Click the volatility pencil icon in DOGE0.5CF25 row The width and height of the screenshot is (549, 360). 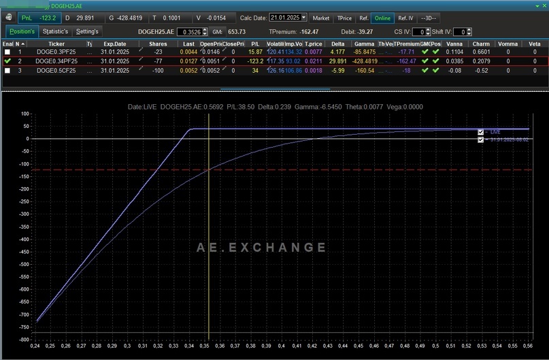[x=269, y=69]
